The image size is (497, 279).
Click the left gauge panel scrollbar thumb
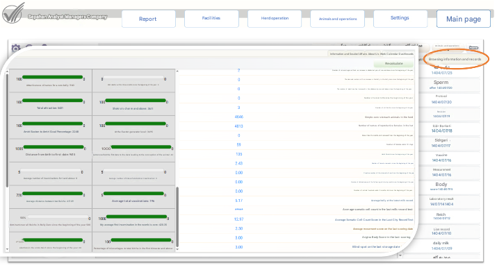(x=7, y=130)
